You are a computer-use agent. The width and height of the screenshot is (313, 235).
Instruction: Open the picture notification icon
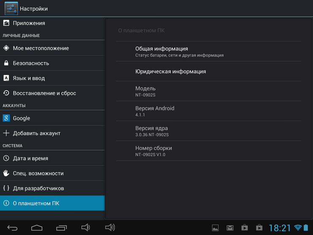215,228
